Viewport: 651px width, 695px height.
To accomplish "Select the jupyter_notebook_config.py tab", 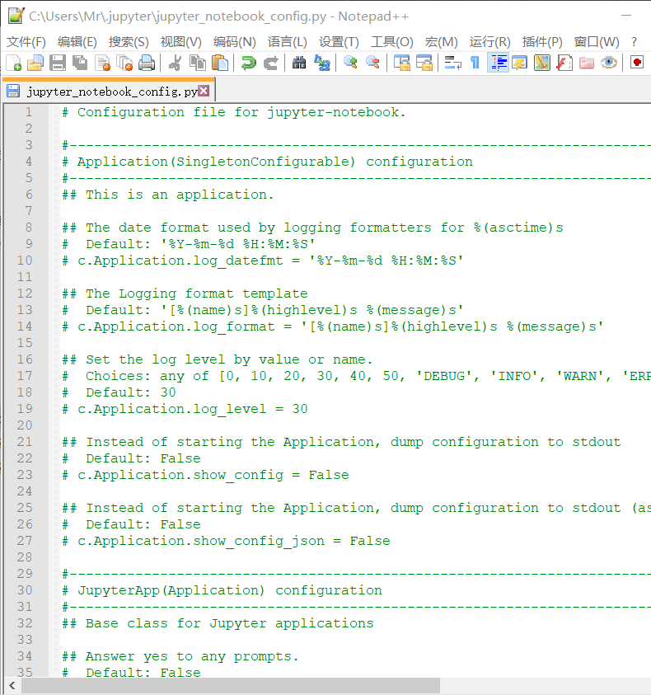I will point(109,92).
